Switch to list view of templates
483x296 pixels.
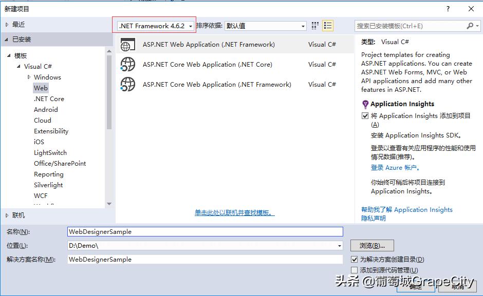[328, 26]
